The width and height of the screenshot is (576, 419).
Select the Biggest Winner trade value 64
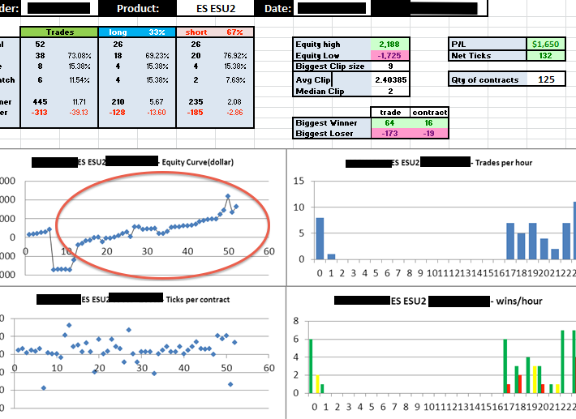[x=389, y=122]
